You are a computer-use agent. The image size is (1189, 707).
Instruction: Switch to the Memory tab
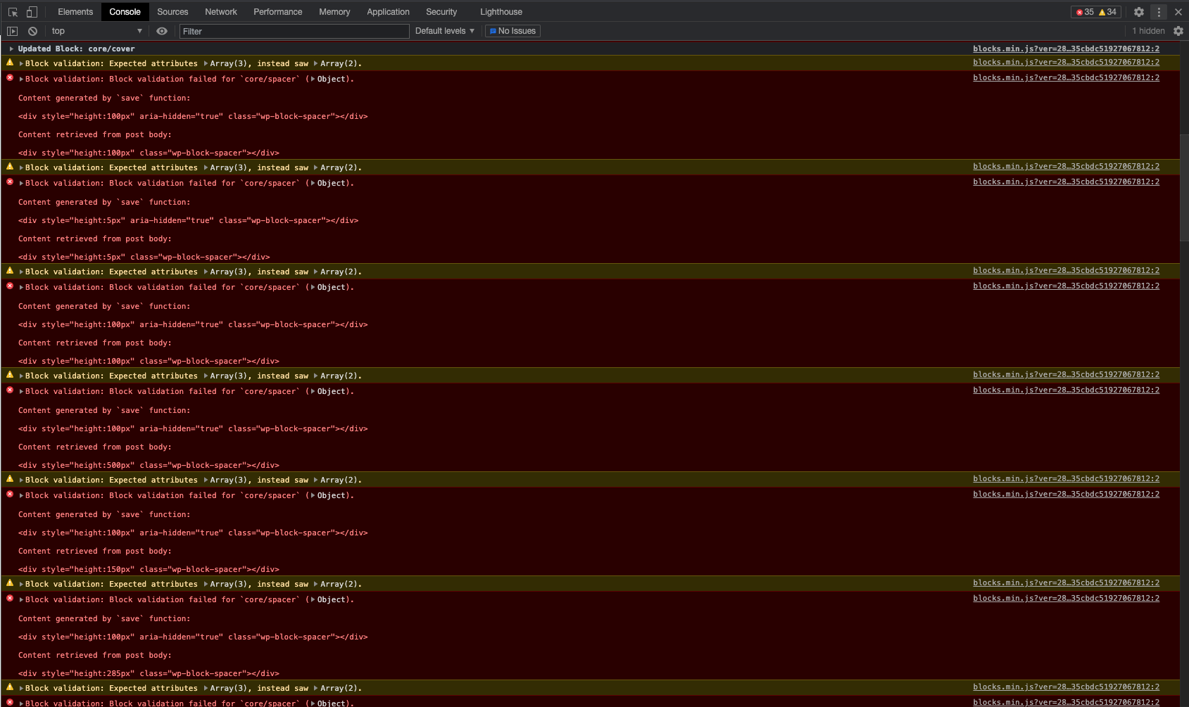pyautogui.click(x=334, y=12)
